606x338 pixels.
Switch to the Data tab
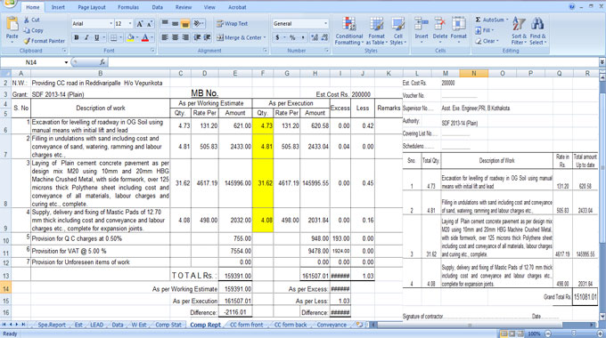(x=158, y=7)
